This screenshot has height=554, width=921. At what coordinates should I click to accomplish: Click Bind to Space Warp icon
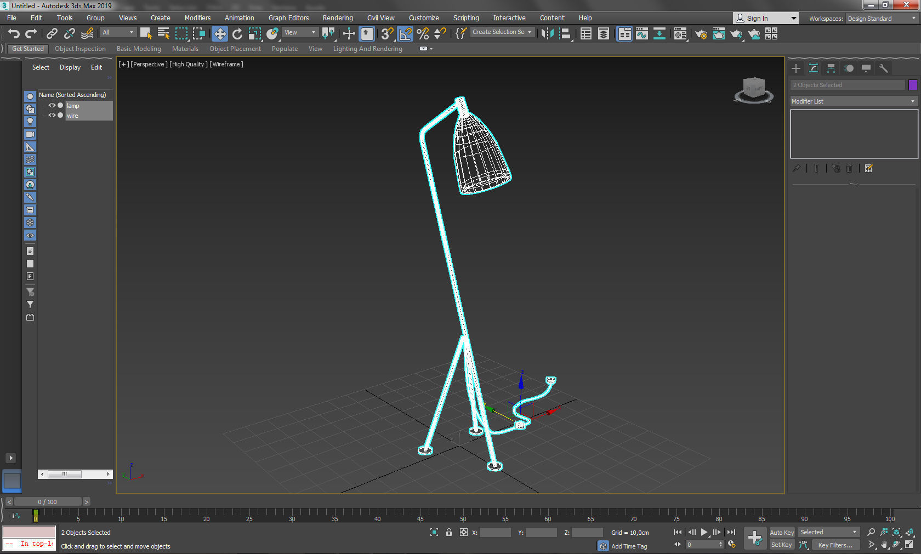[87, 34]
